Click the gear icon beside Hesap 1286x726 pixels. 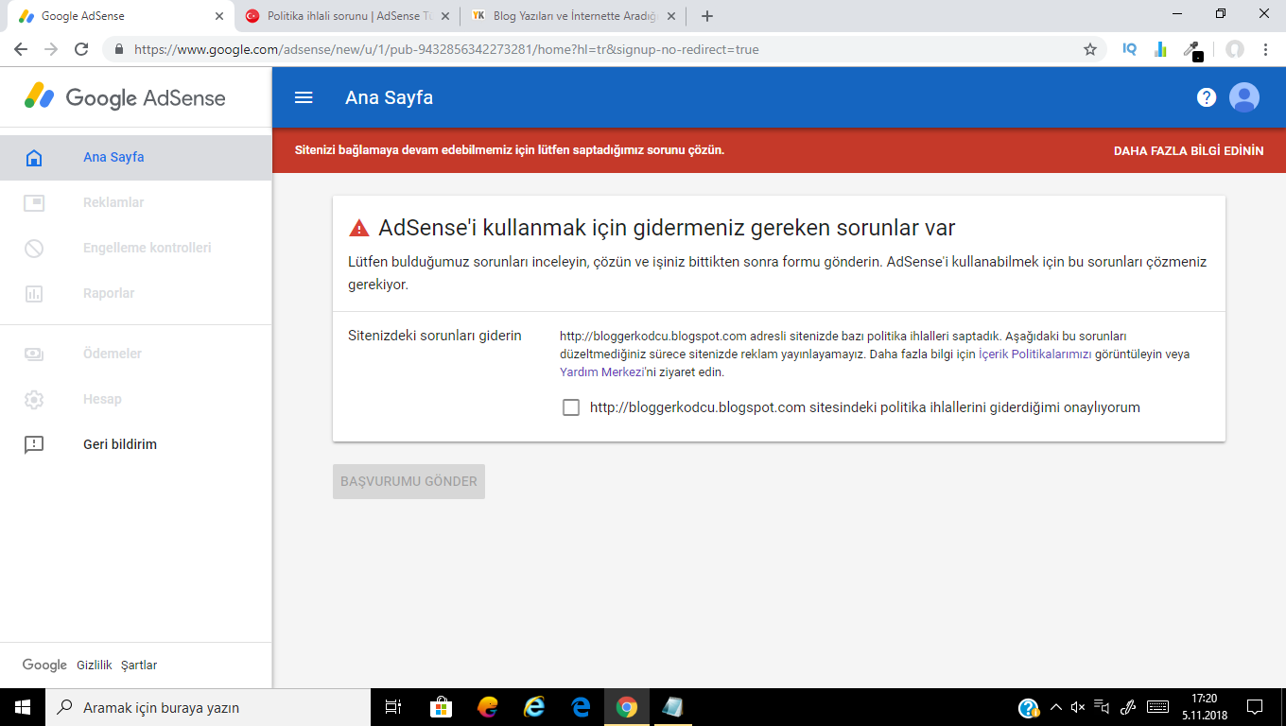(x=34, y=400)
